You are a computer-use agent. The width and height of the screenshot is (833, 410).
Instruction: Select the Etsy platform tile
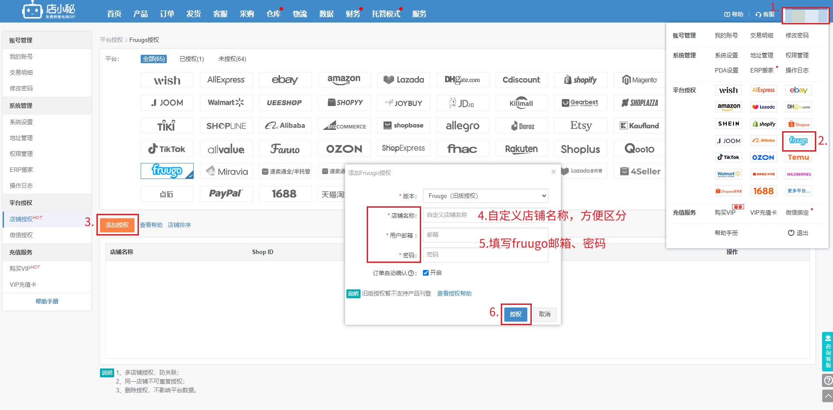pos(581,126)
